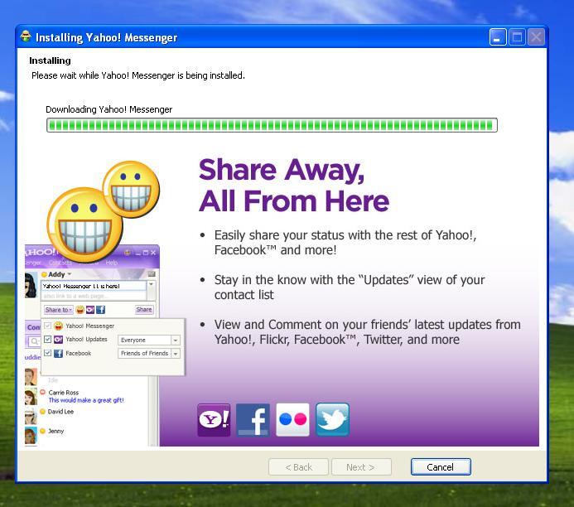Click the large Yahoo! logo icon

coord(214,420)
